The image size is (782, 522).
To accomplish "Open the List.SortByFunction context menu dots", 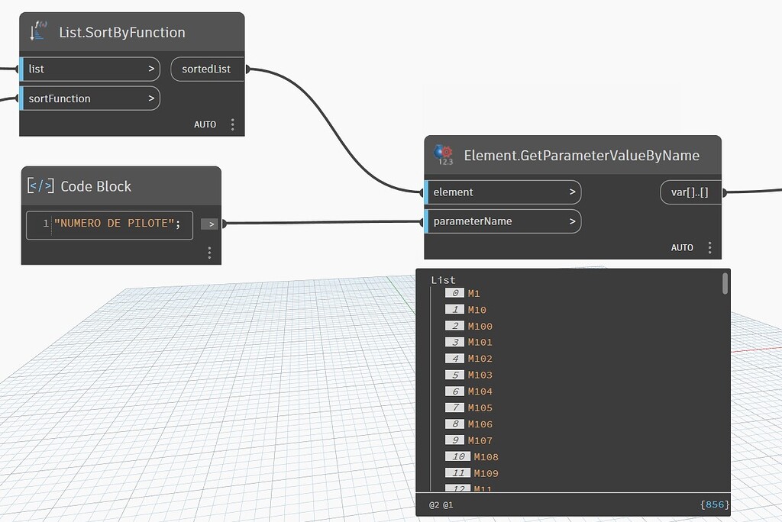I will (x=233, y=124).
